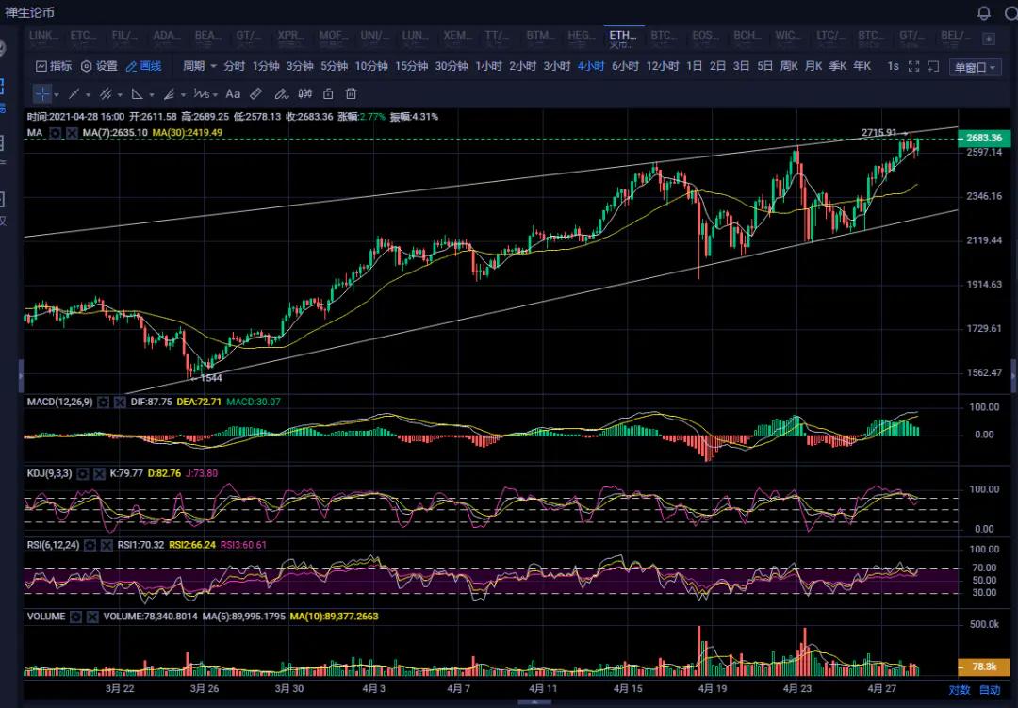The height and width of the screenshot is (708, 1018).
Task: Enter fullscreen chart mode icon
Action: click(914, 66)
